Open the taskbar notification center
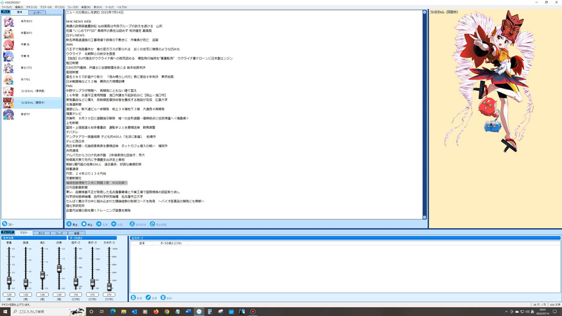This screenshot has width=562, height=316. (555, 312)
